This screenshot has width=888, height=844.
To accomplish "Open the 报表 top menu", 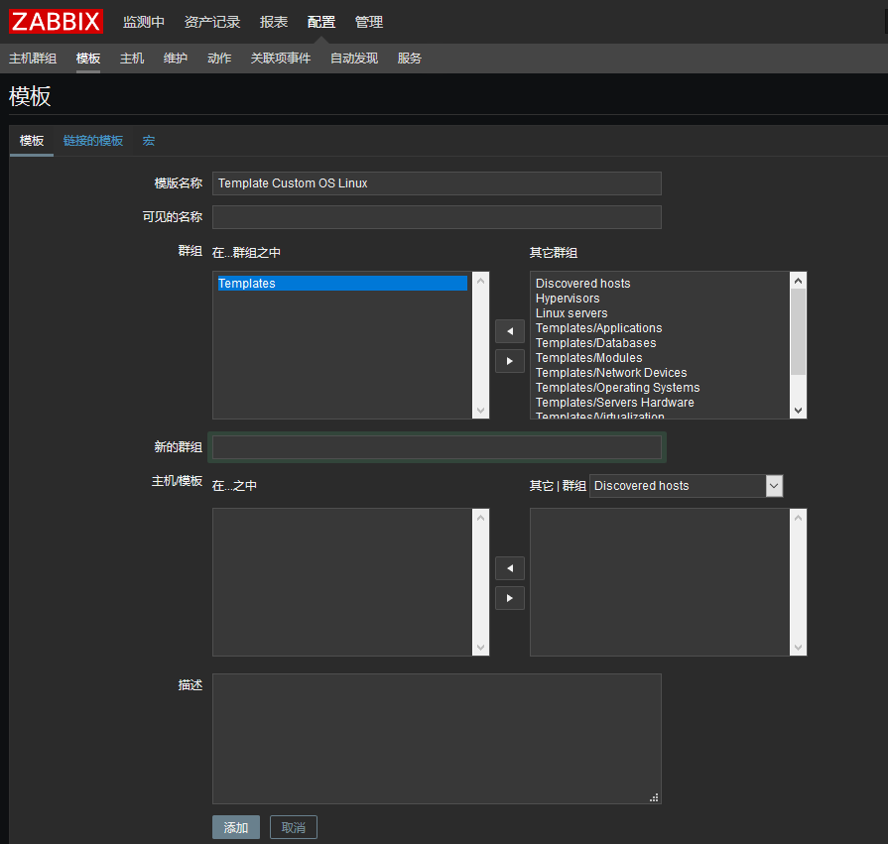I will click(x=274, y=22).
